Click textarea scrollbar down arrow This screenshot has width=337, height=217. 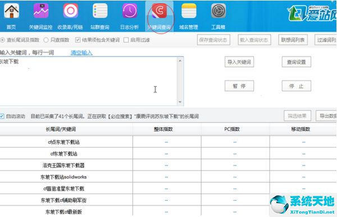[x=180, y=102]
